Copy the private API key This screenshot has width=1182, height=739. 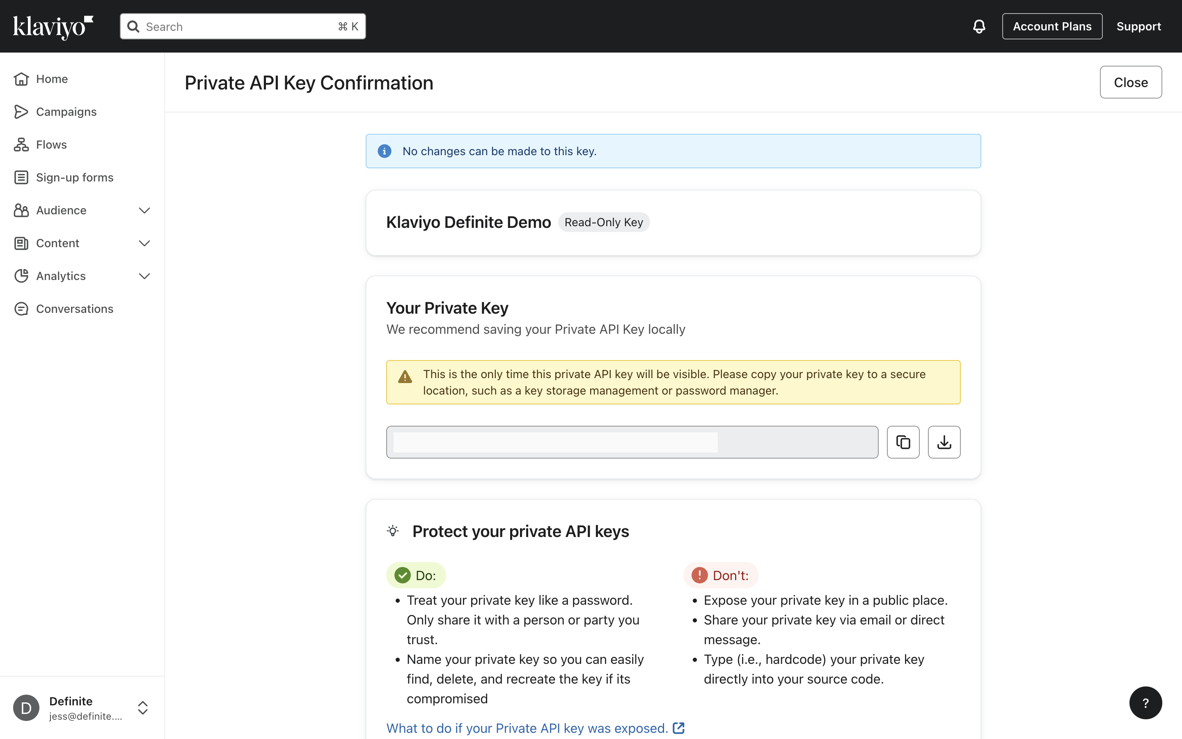pos(903,442)
